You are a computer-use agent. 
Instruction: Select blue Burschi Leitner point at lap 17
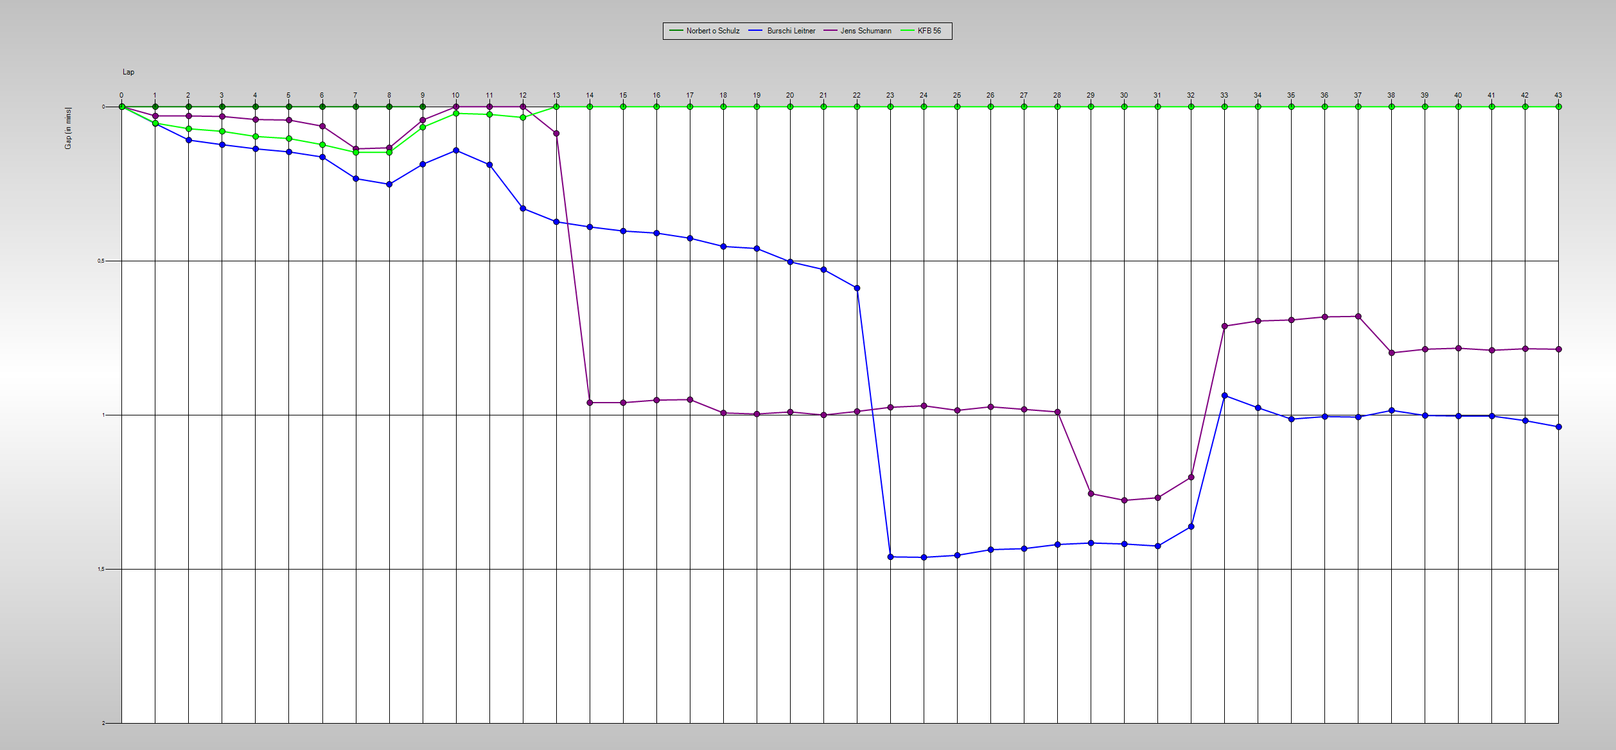click(x=690, y=238)
